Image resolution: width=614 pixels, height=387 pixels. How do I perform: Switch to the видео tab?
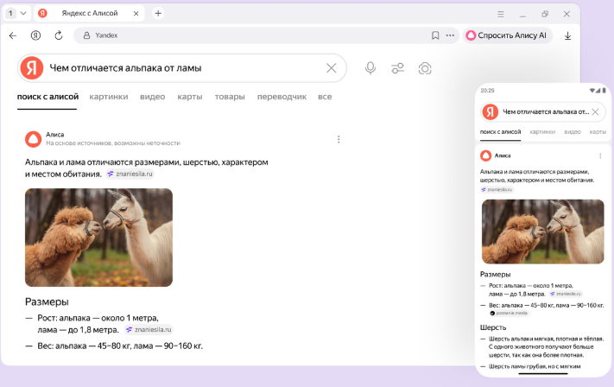[x=152, y=97]
